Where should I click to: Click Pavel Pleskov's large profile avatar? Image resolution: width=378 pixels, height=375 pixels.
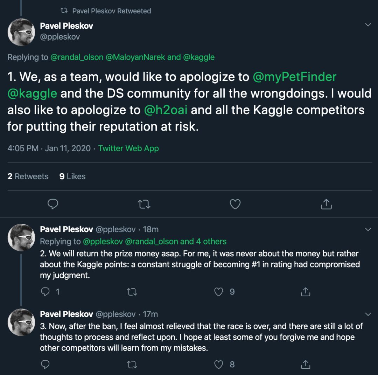pyautogui.click(x=21, y=32)
